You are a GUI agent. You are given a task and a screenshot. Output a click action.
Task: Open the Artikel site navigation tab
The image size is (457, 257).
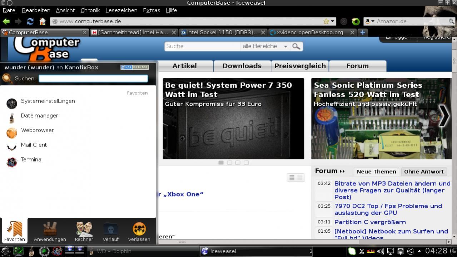click(185, 66)
